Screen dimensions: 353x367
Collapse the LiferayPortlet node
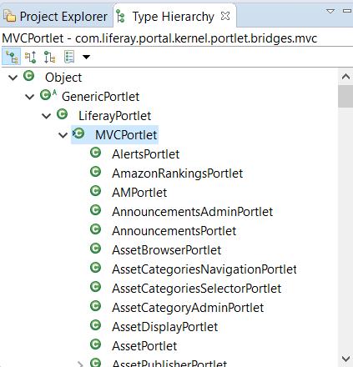tap(46, 116)
